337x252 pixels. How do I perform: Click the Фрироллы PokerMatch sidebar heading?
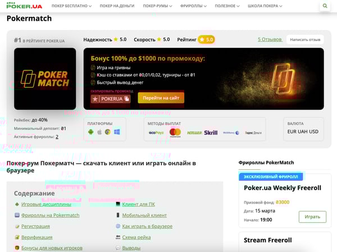coord(266,163)
